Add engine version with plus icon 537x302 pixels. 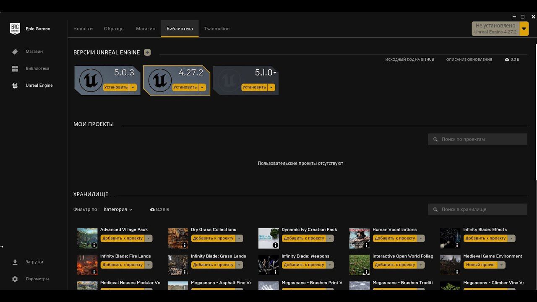(147, 52)
